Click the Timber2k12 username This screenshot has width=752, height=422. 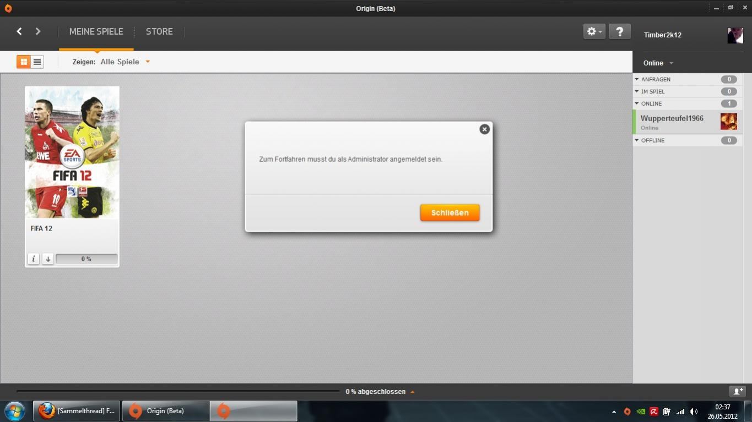click(x=663, y=35)
